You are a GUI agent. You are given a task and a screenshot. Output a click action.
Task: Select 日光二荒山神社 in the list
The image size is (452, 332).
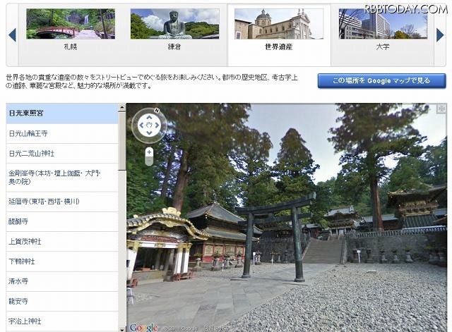point(62,154)
